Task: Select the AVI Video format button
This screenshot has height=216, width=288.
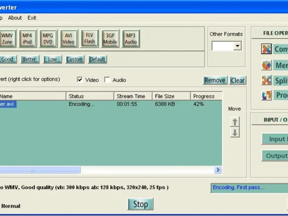Action: [68, 39]
